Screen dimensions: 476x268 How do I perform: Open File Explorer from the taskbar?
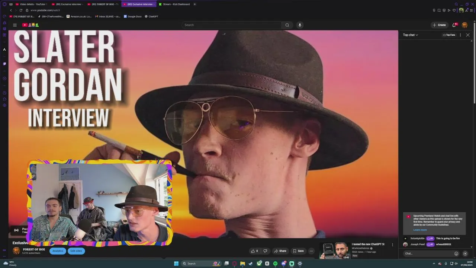pos(242,264)
